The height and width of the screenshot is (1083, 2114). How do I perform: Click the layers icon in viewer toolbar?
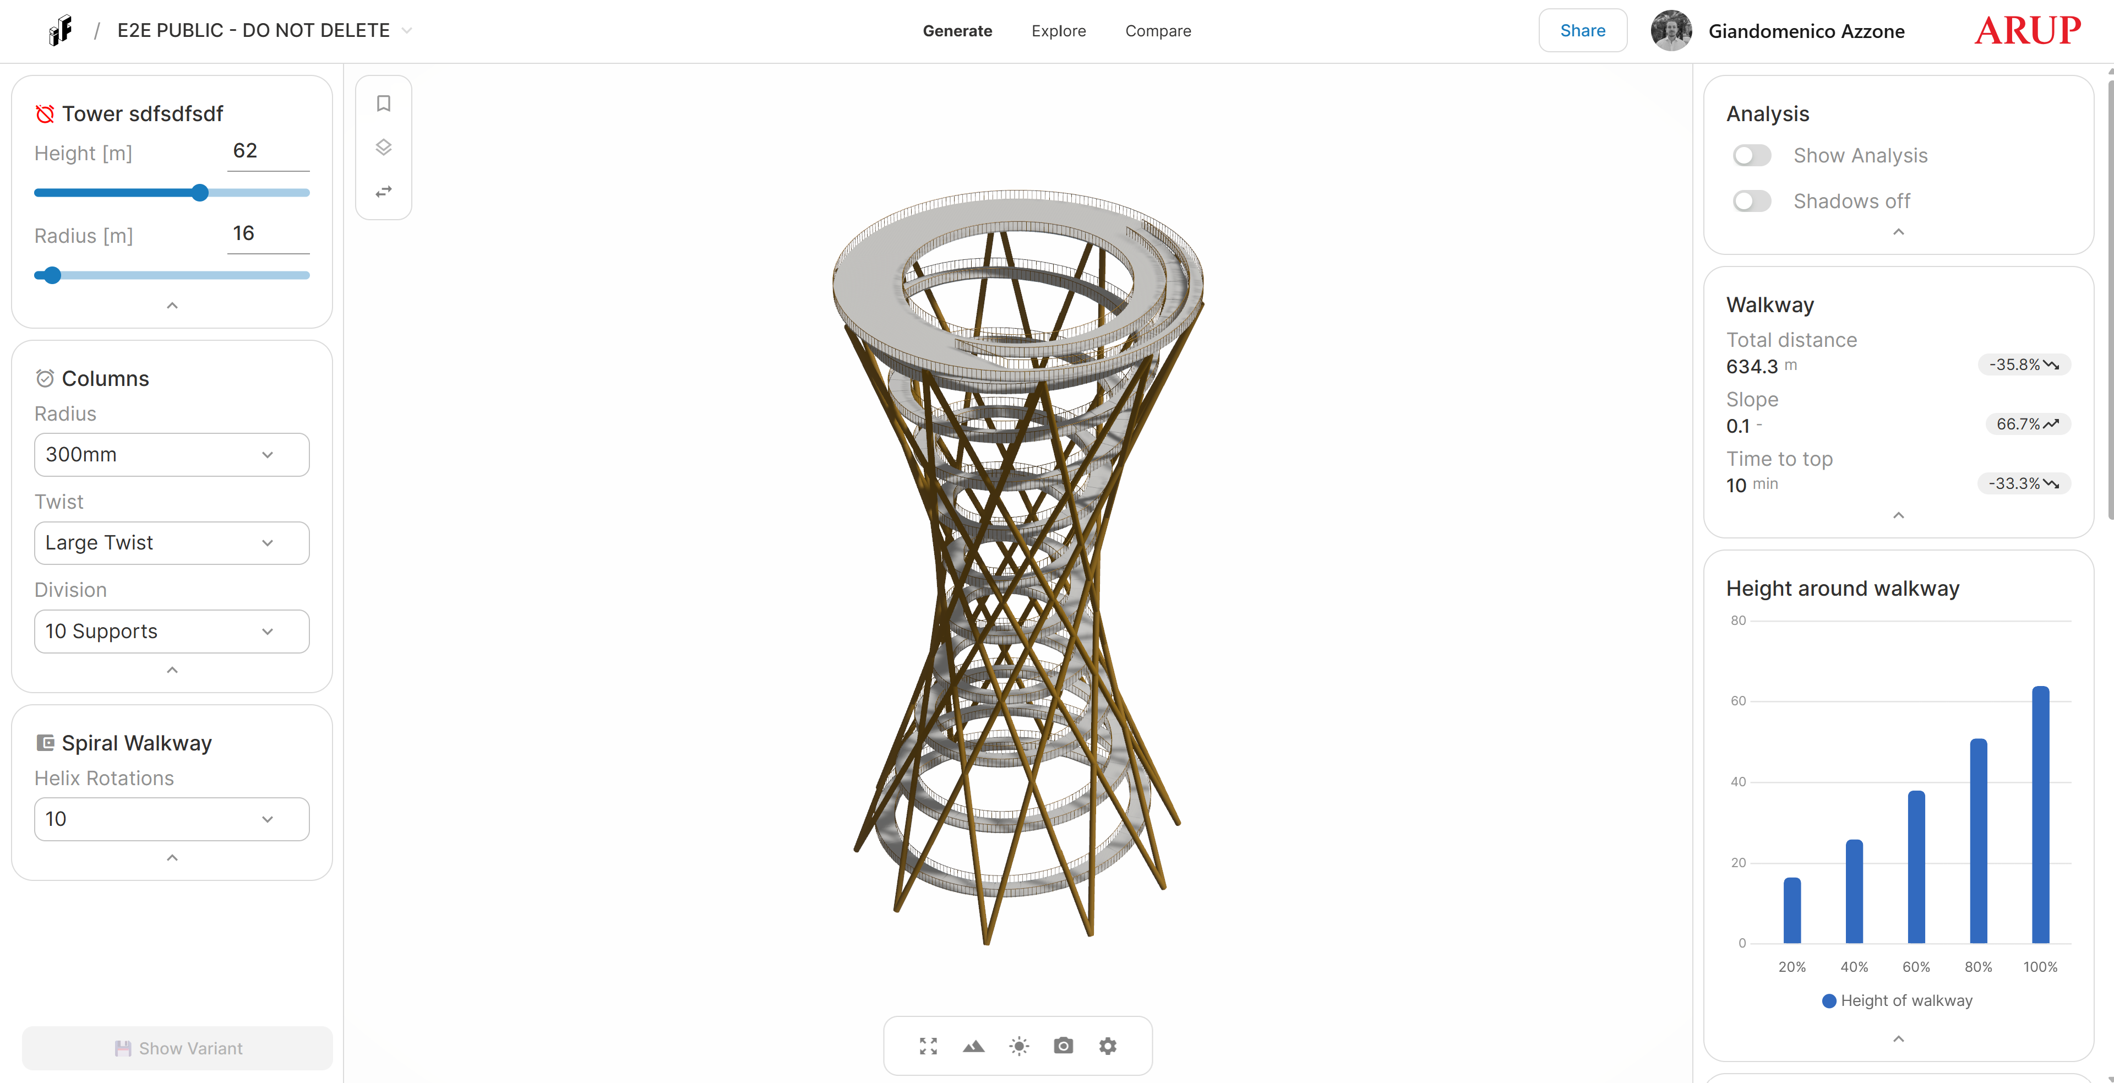[x=383, y=148]
